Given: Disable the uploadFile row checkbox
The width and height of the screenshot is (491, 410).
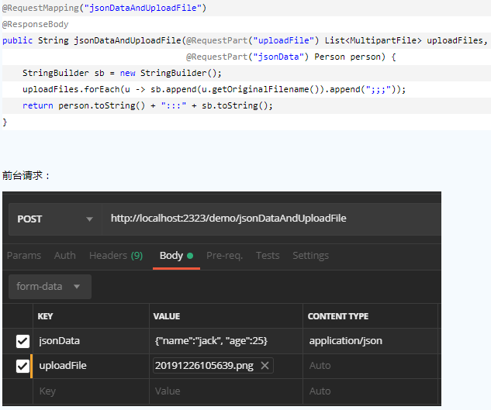Looking at the screenshot, I should pos(22,366).
